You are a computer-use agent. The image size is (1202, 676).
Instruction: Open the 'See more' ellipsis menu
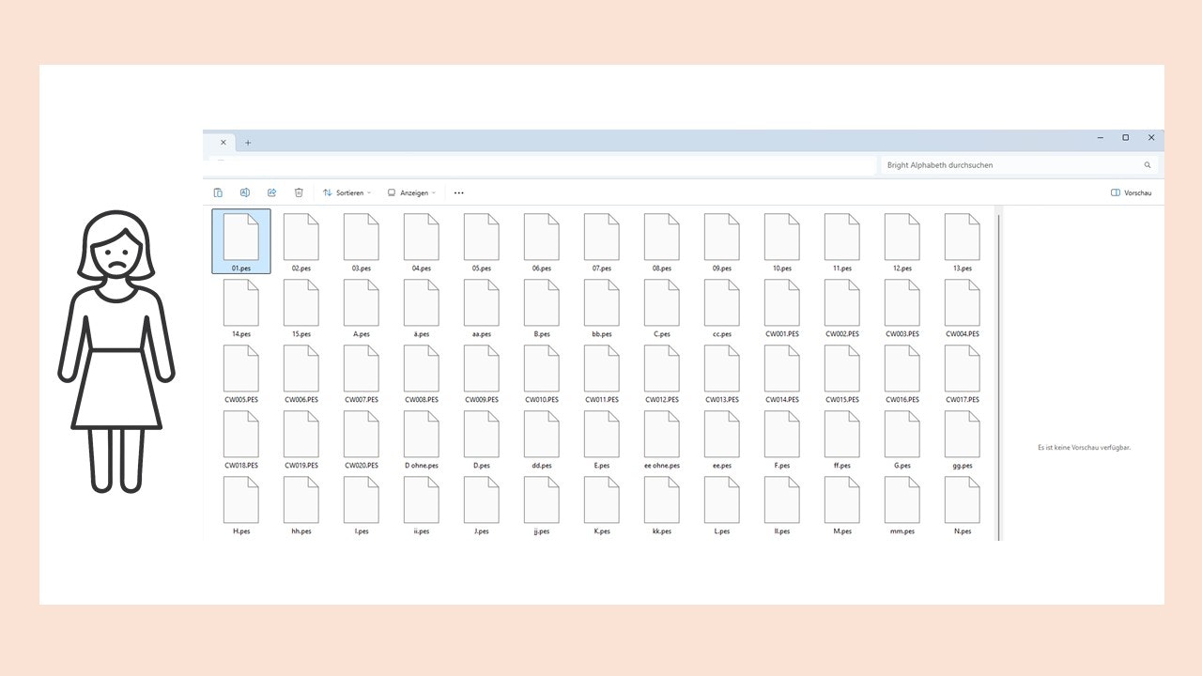tap(458, 192)
